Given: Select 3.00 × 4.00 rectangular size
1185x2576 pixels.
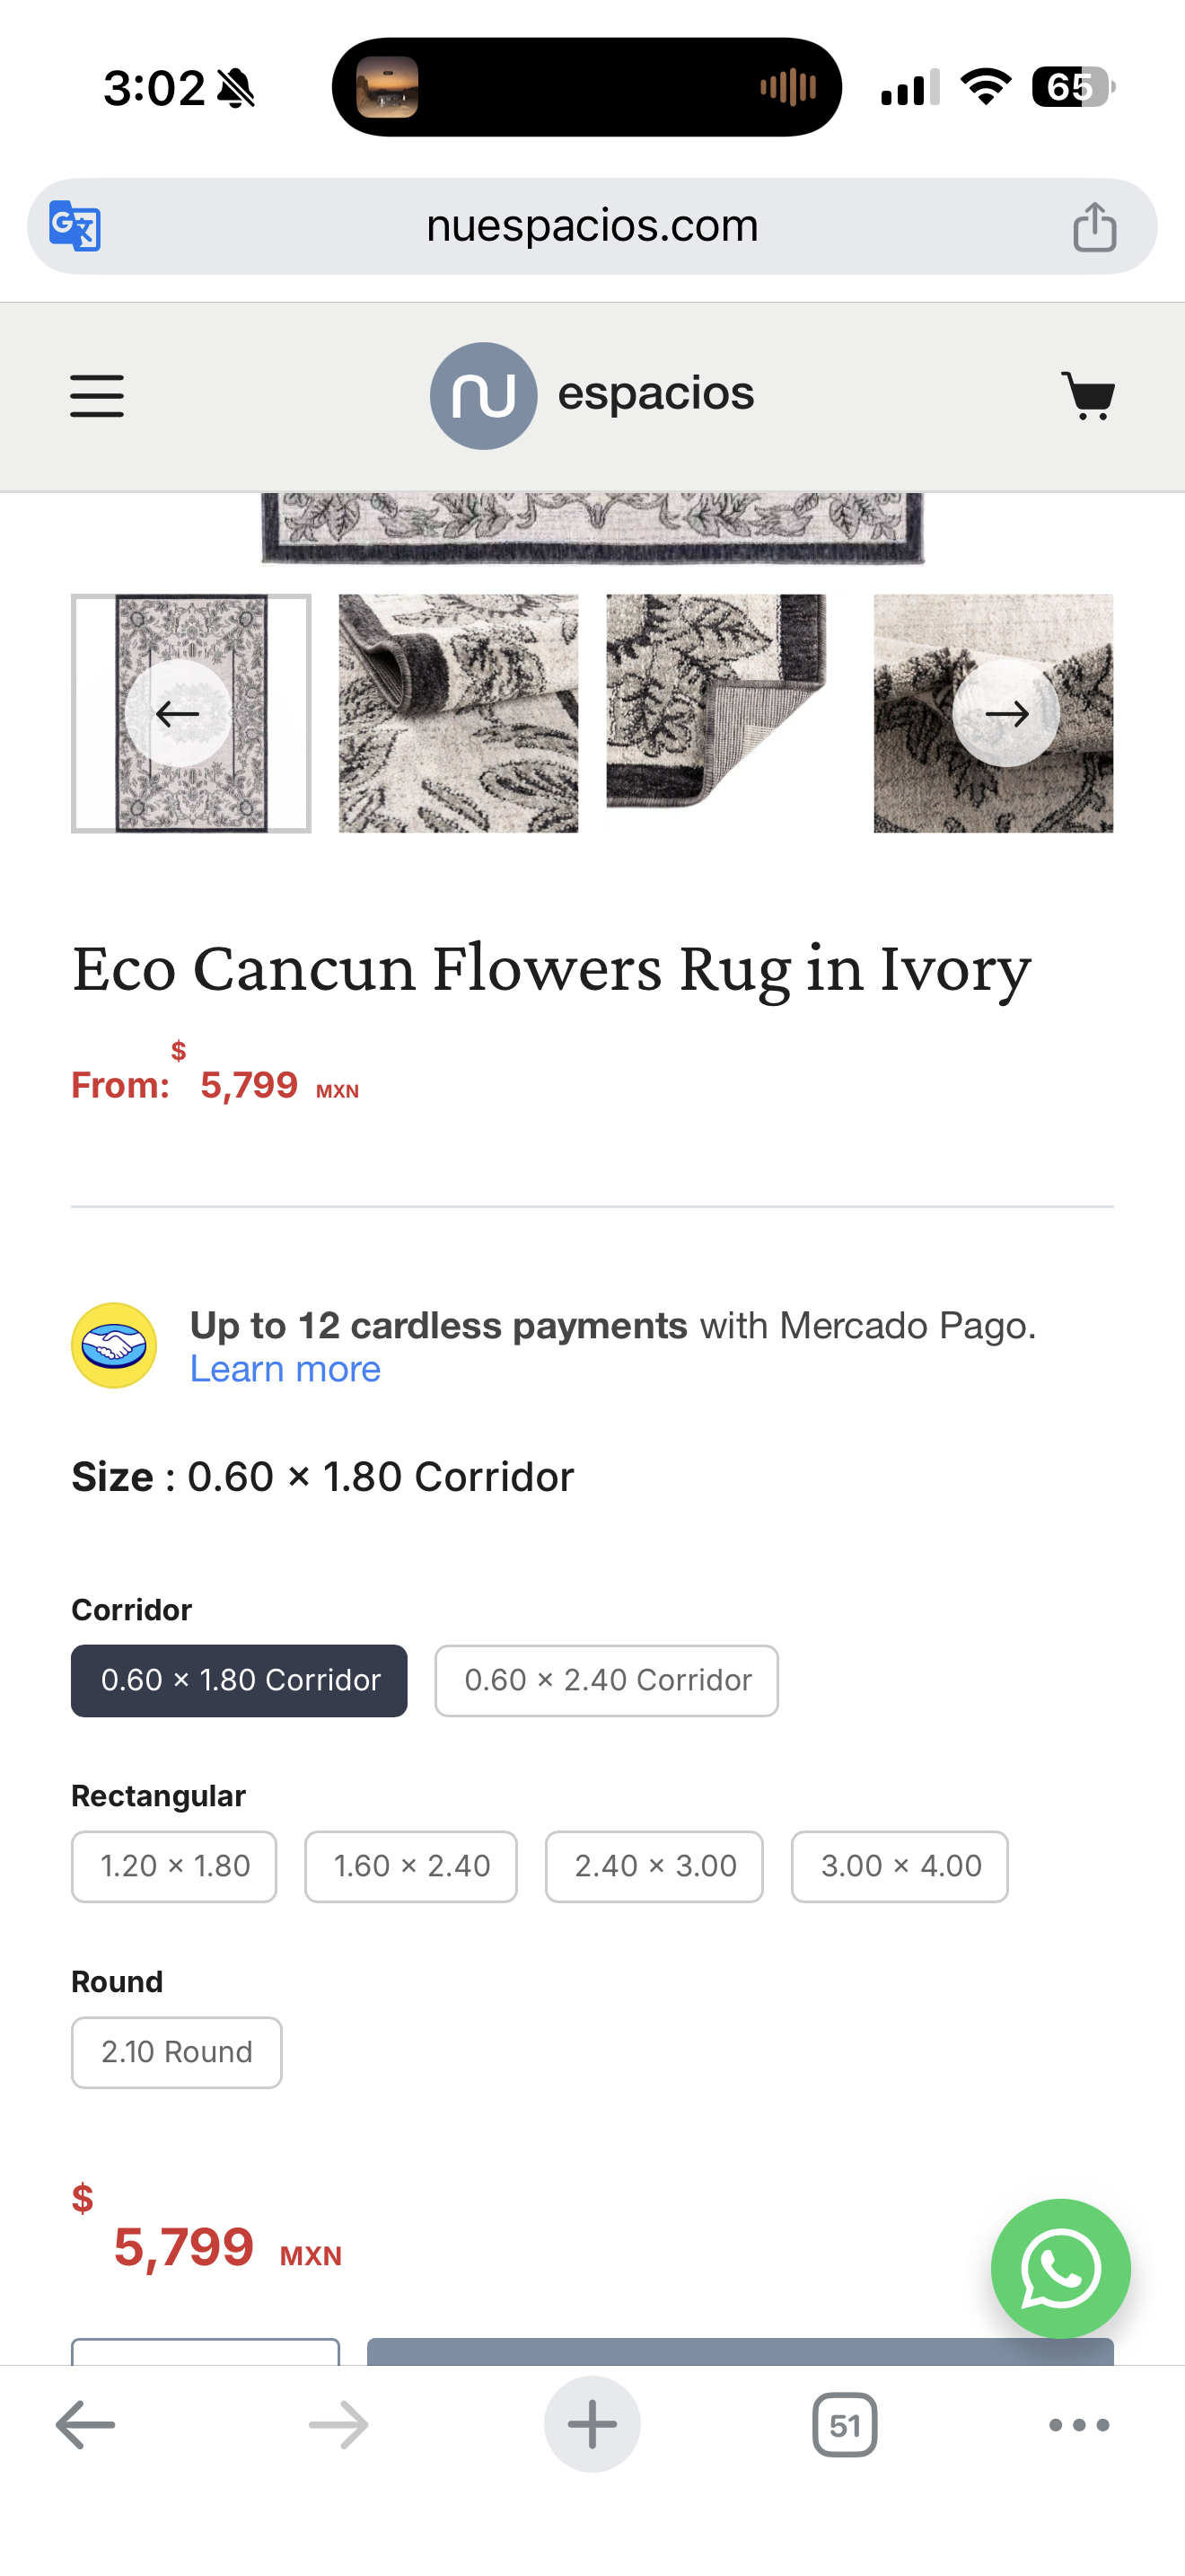Looking at the screenshot, I should pyautogui.click(x=900, y=1866).
